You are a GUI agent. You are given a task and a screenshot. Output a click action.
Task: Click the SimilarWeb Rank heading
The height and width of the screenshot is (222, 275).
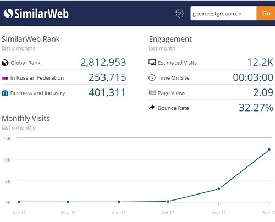coord(31,39)
